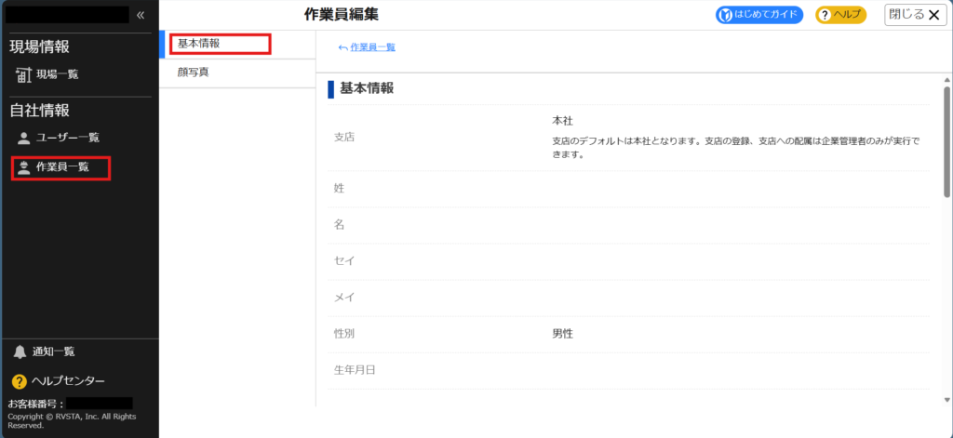
Task: Click the 名 field label
Action: [339, 225]
